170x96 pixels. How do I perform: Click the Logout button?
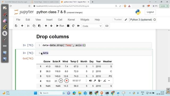(150, 12)
